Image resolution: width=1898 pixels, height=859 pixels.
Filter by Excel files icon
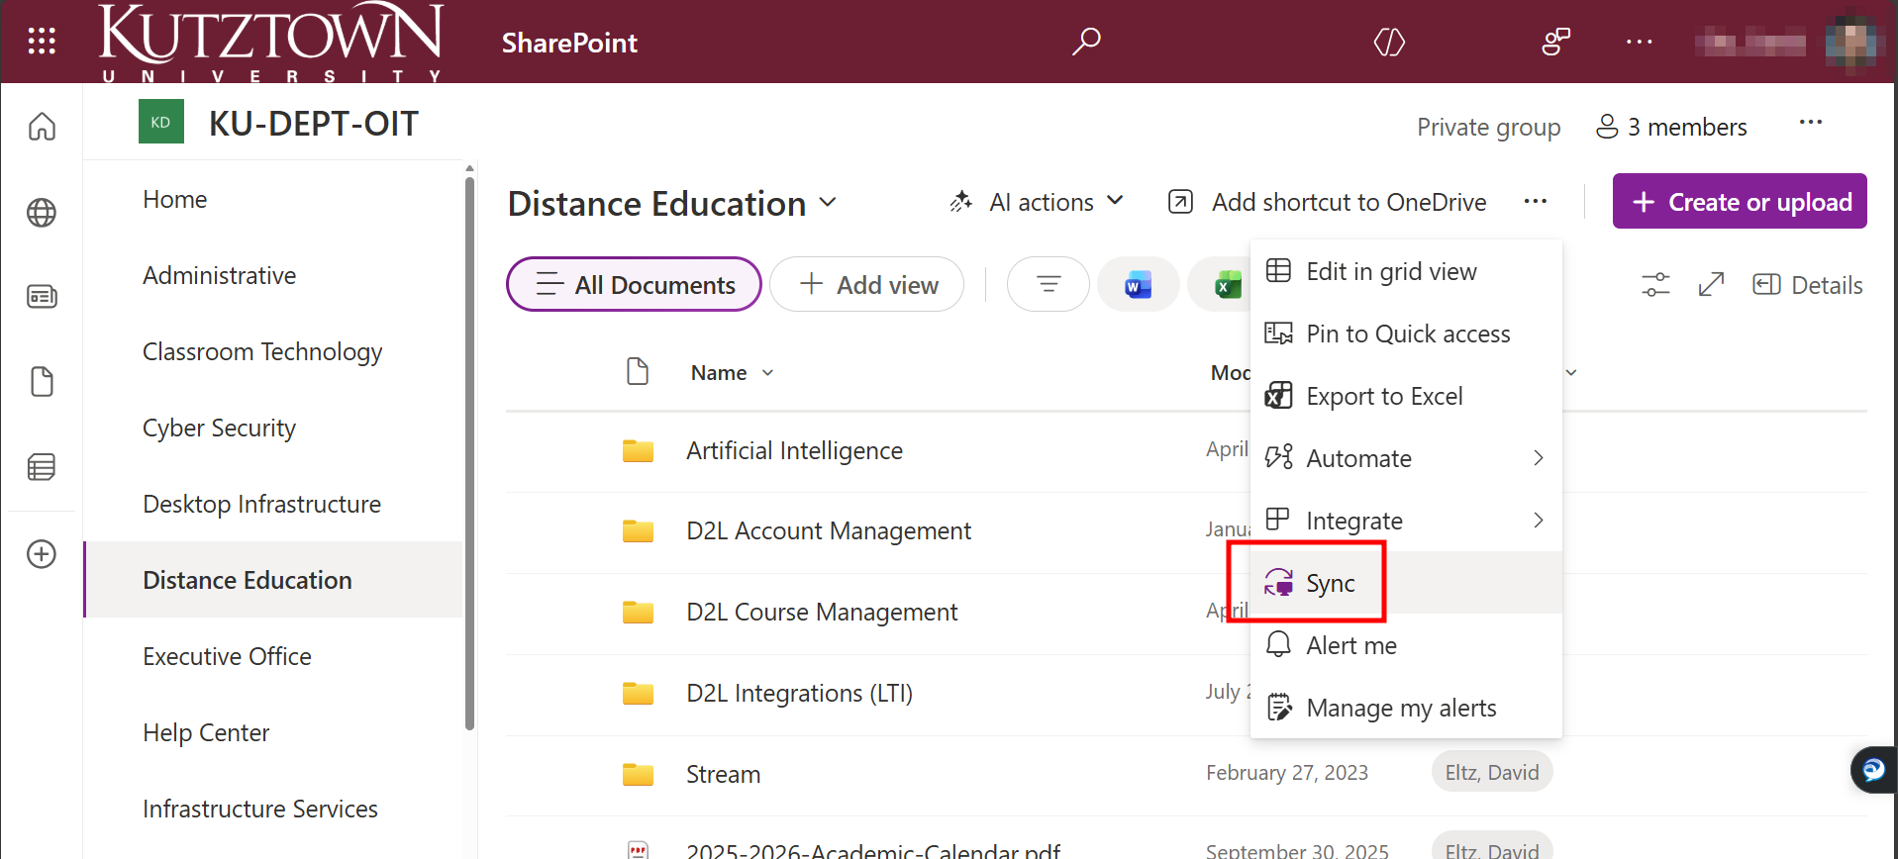[x=1227, y=285]
